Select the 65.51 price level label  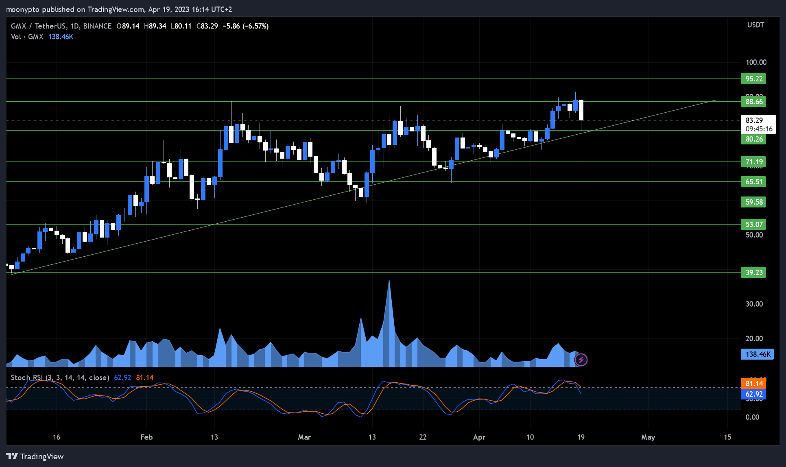(753, 181)
